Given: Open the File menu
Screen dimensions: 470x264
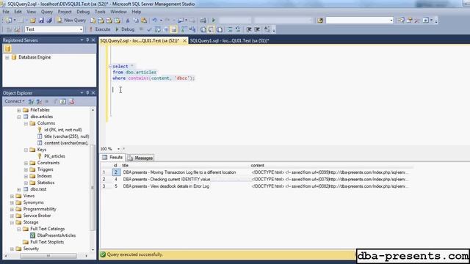Looking at the screenshot, I should (6, 12).
